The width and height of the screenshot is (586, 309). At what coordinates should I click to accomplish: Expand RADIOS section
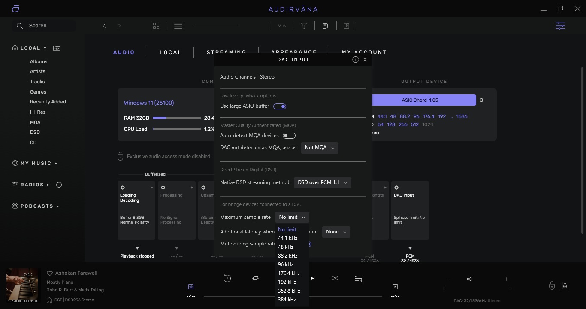[x=48, y=185]
